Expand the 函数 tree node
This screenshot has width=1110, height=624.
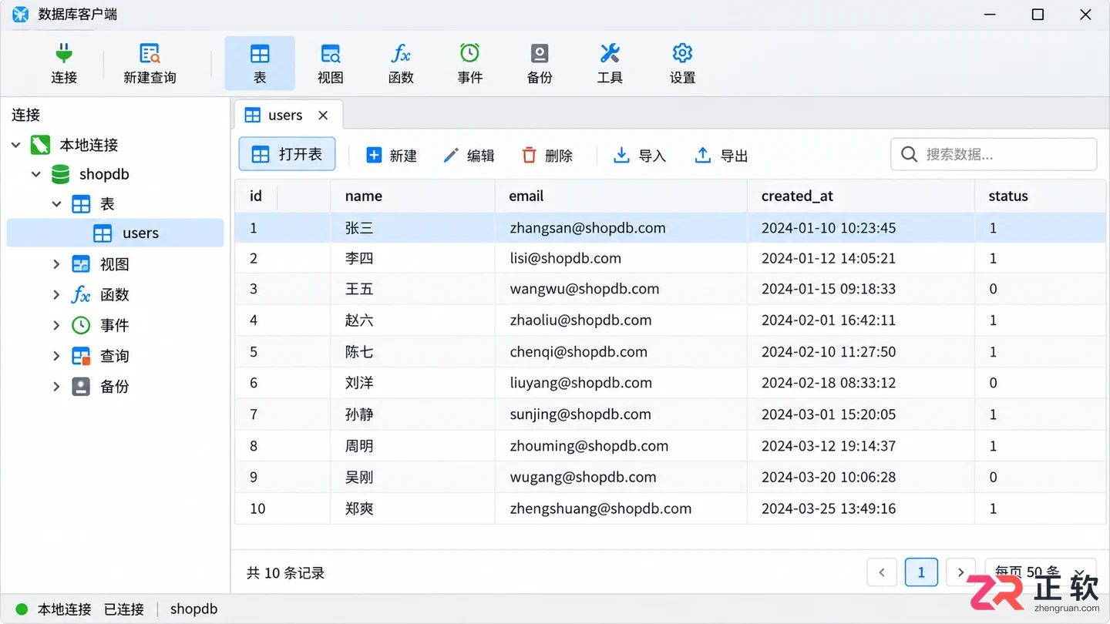pos(56,294)
